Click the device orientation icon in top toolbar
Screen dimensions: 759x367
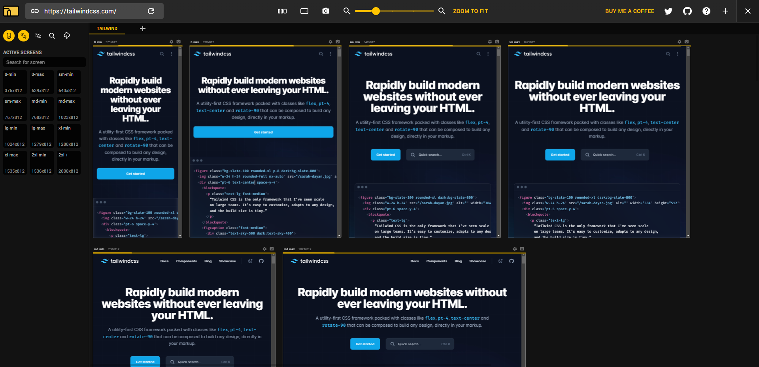coord(304,11)
